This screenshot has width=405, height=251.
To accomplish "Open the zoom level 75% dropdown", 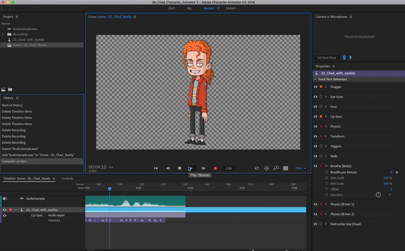I will click(305, 168).
